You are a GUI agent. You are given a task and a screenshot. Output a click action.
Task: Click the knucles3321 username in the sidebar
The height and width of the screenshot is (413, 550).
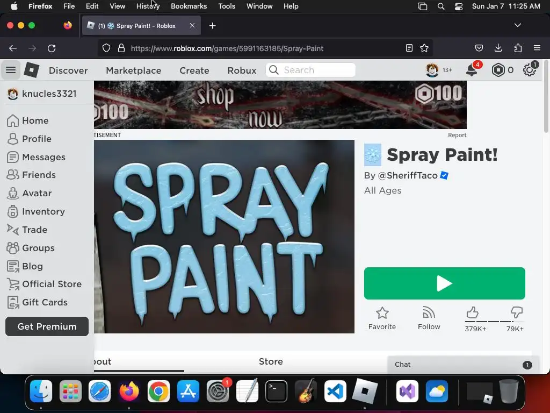pyautogui.click(x=49, y=94)
